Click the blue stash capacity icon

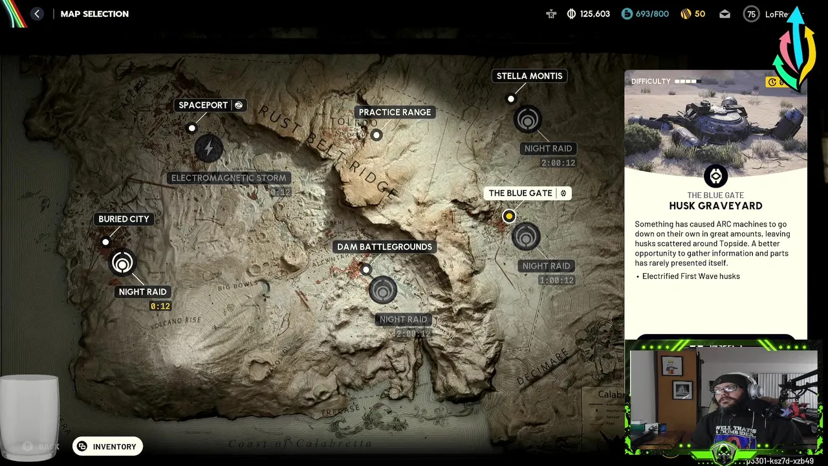coord(626,14)
